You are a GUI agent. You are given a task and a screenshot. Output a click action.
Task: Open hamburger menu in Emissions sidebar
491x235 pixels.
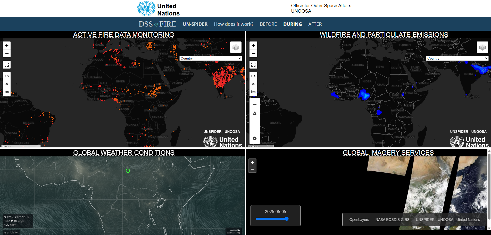coord(255,103)
